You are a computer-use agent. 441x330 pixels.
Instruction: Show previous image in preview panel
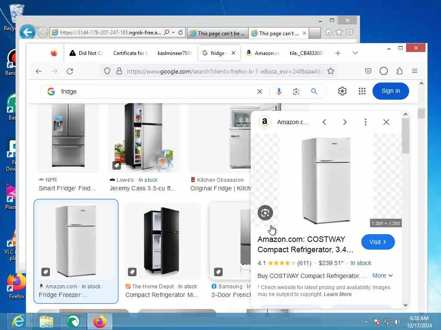pyautogui.click(x=324, y=122)
